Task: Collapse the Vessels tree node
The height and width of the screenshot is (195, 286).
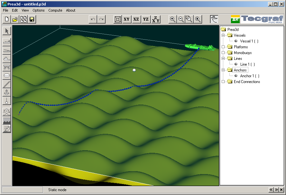Action: pos(224,35)
